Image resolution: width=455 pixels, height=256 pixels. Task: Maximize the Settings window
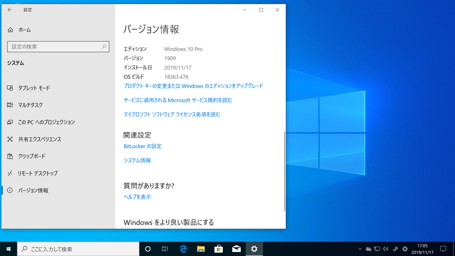261,10
